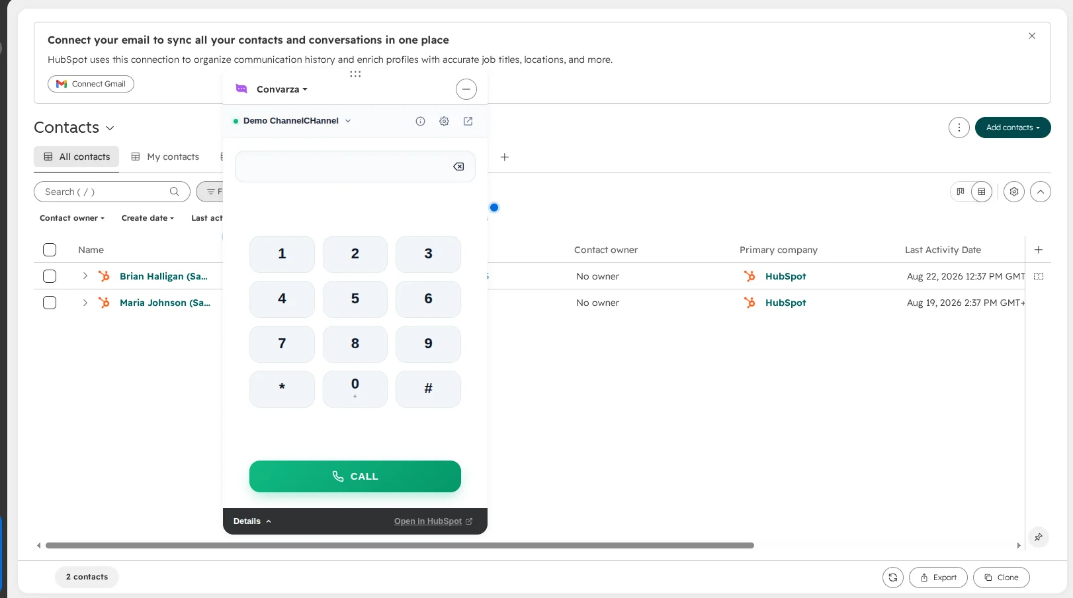
Task: Switch to the All contacts tab
Action: 77,157
